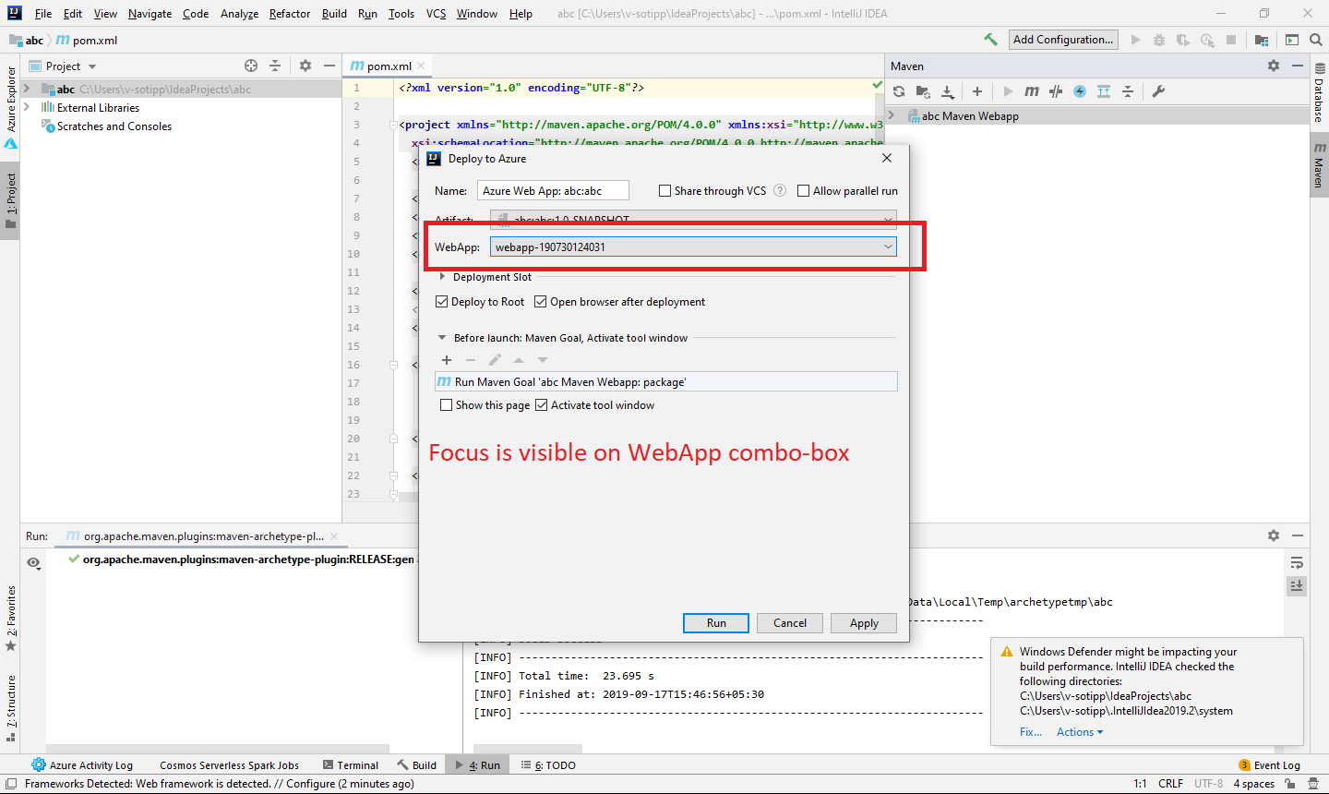Open the WebApp combo-box dropdown

[x=887, y=247]
